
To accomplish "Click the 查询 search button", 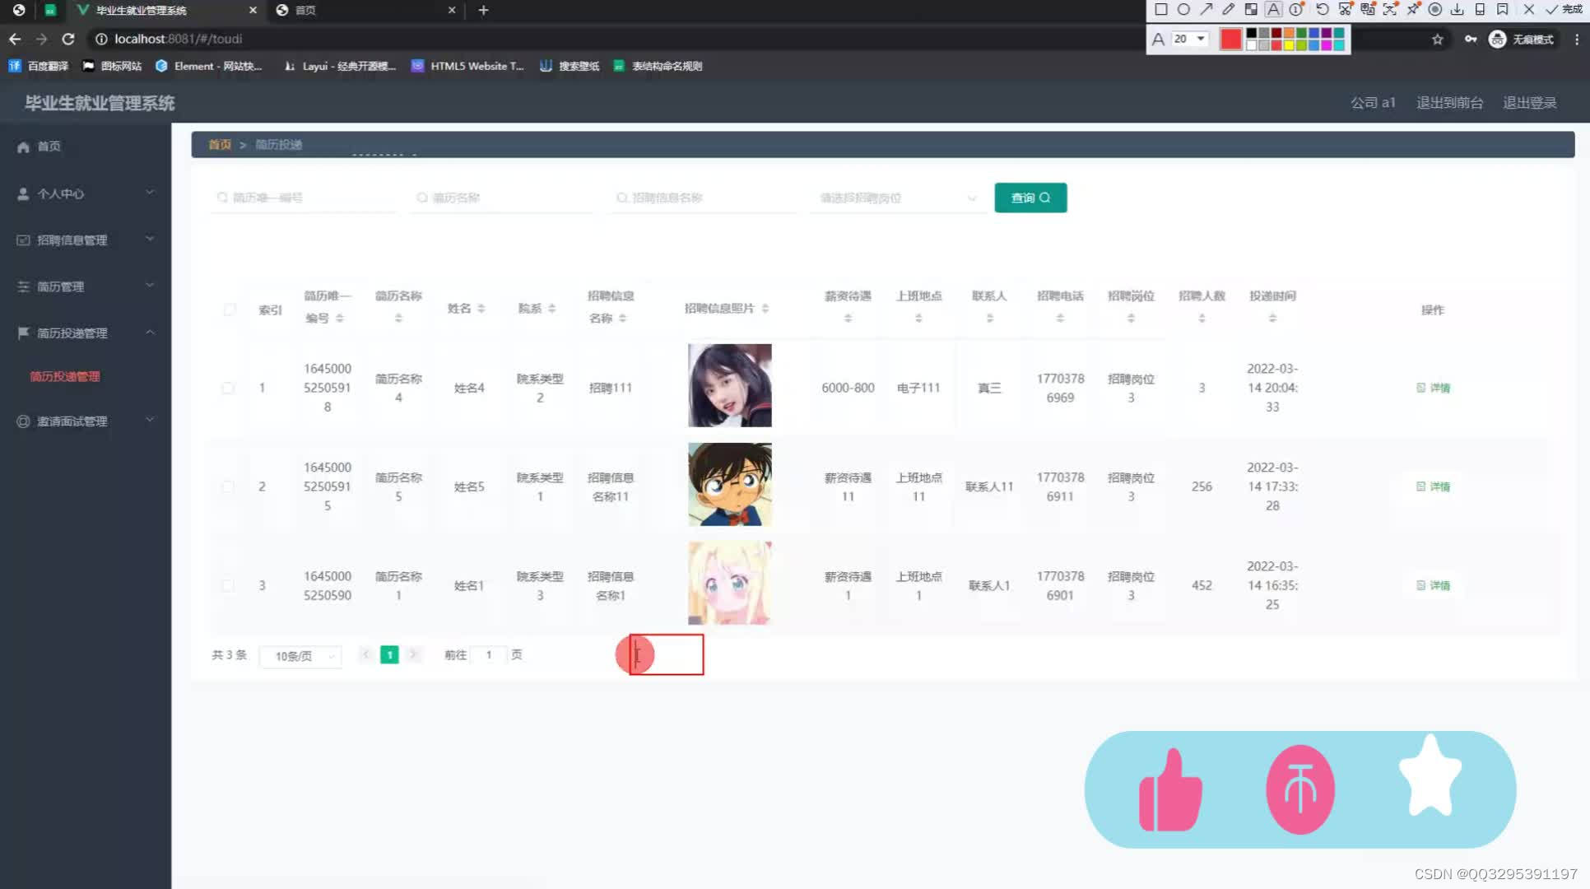I will pyautogui.click(x=1030, y=198).
